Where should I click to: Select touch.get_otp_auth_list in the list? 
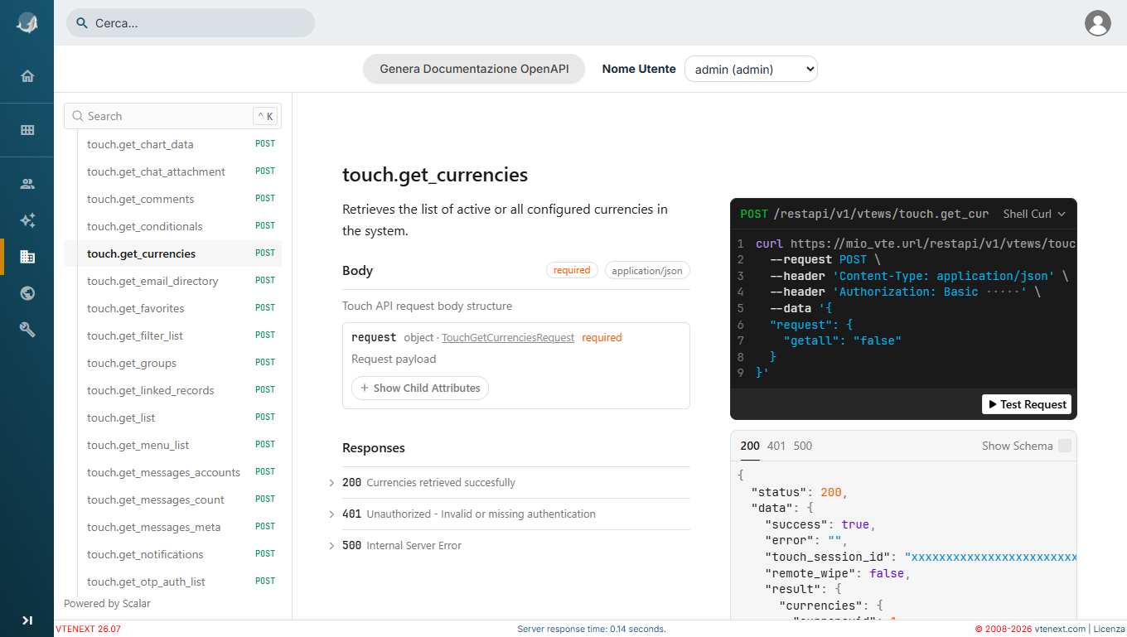172,582
